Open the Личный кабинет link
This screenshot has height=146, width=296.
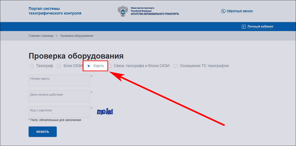[260, 27]
